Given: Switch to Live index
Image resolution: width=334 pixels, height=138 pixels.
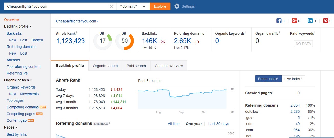Looking at the screenshot, I should (293, 79).
